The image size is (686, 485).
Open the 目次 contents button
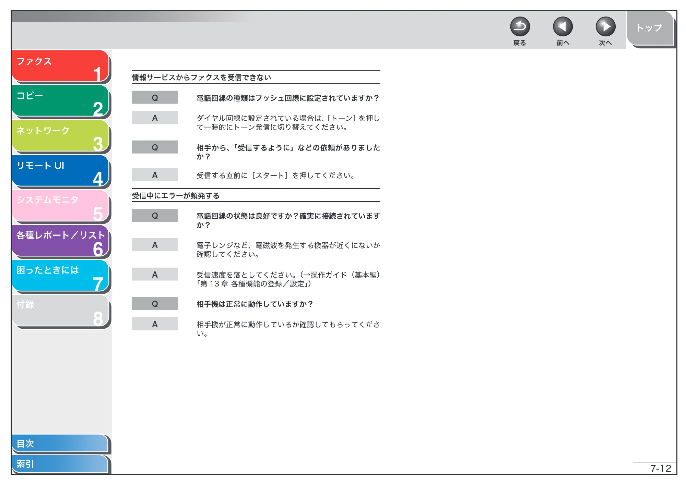(60, 443)
